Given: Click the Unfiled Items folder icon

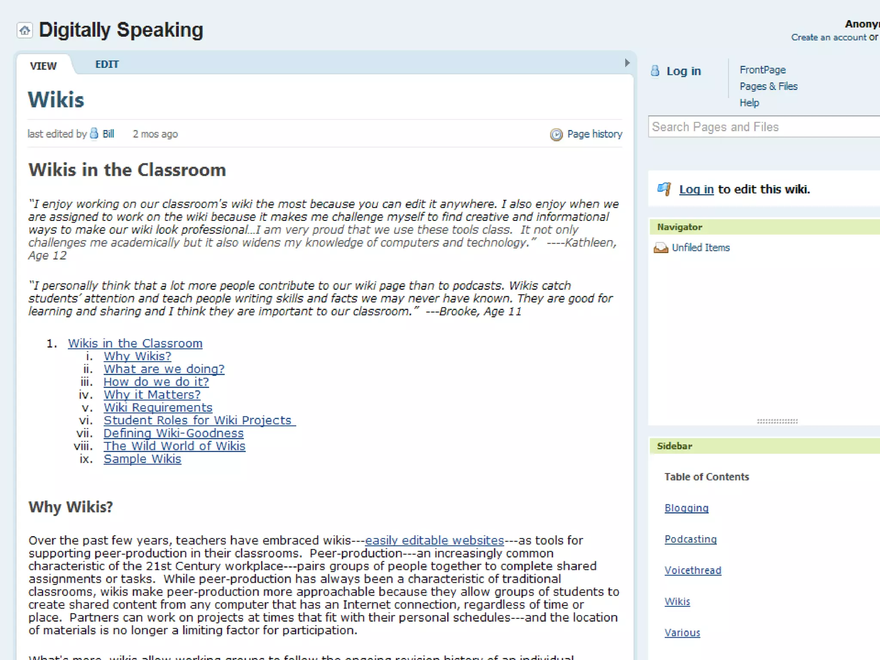Looking at the screenshot, I should tap(660, 248).
